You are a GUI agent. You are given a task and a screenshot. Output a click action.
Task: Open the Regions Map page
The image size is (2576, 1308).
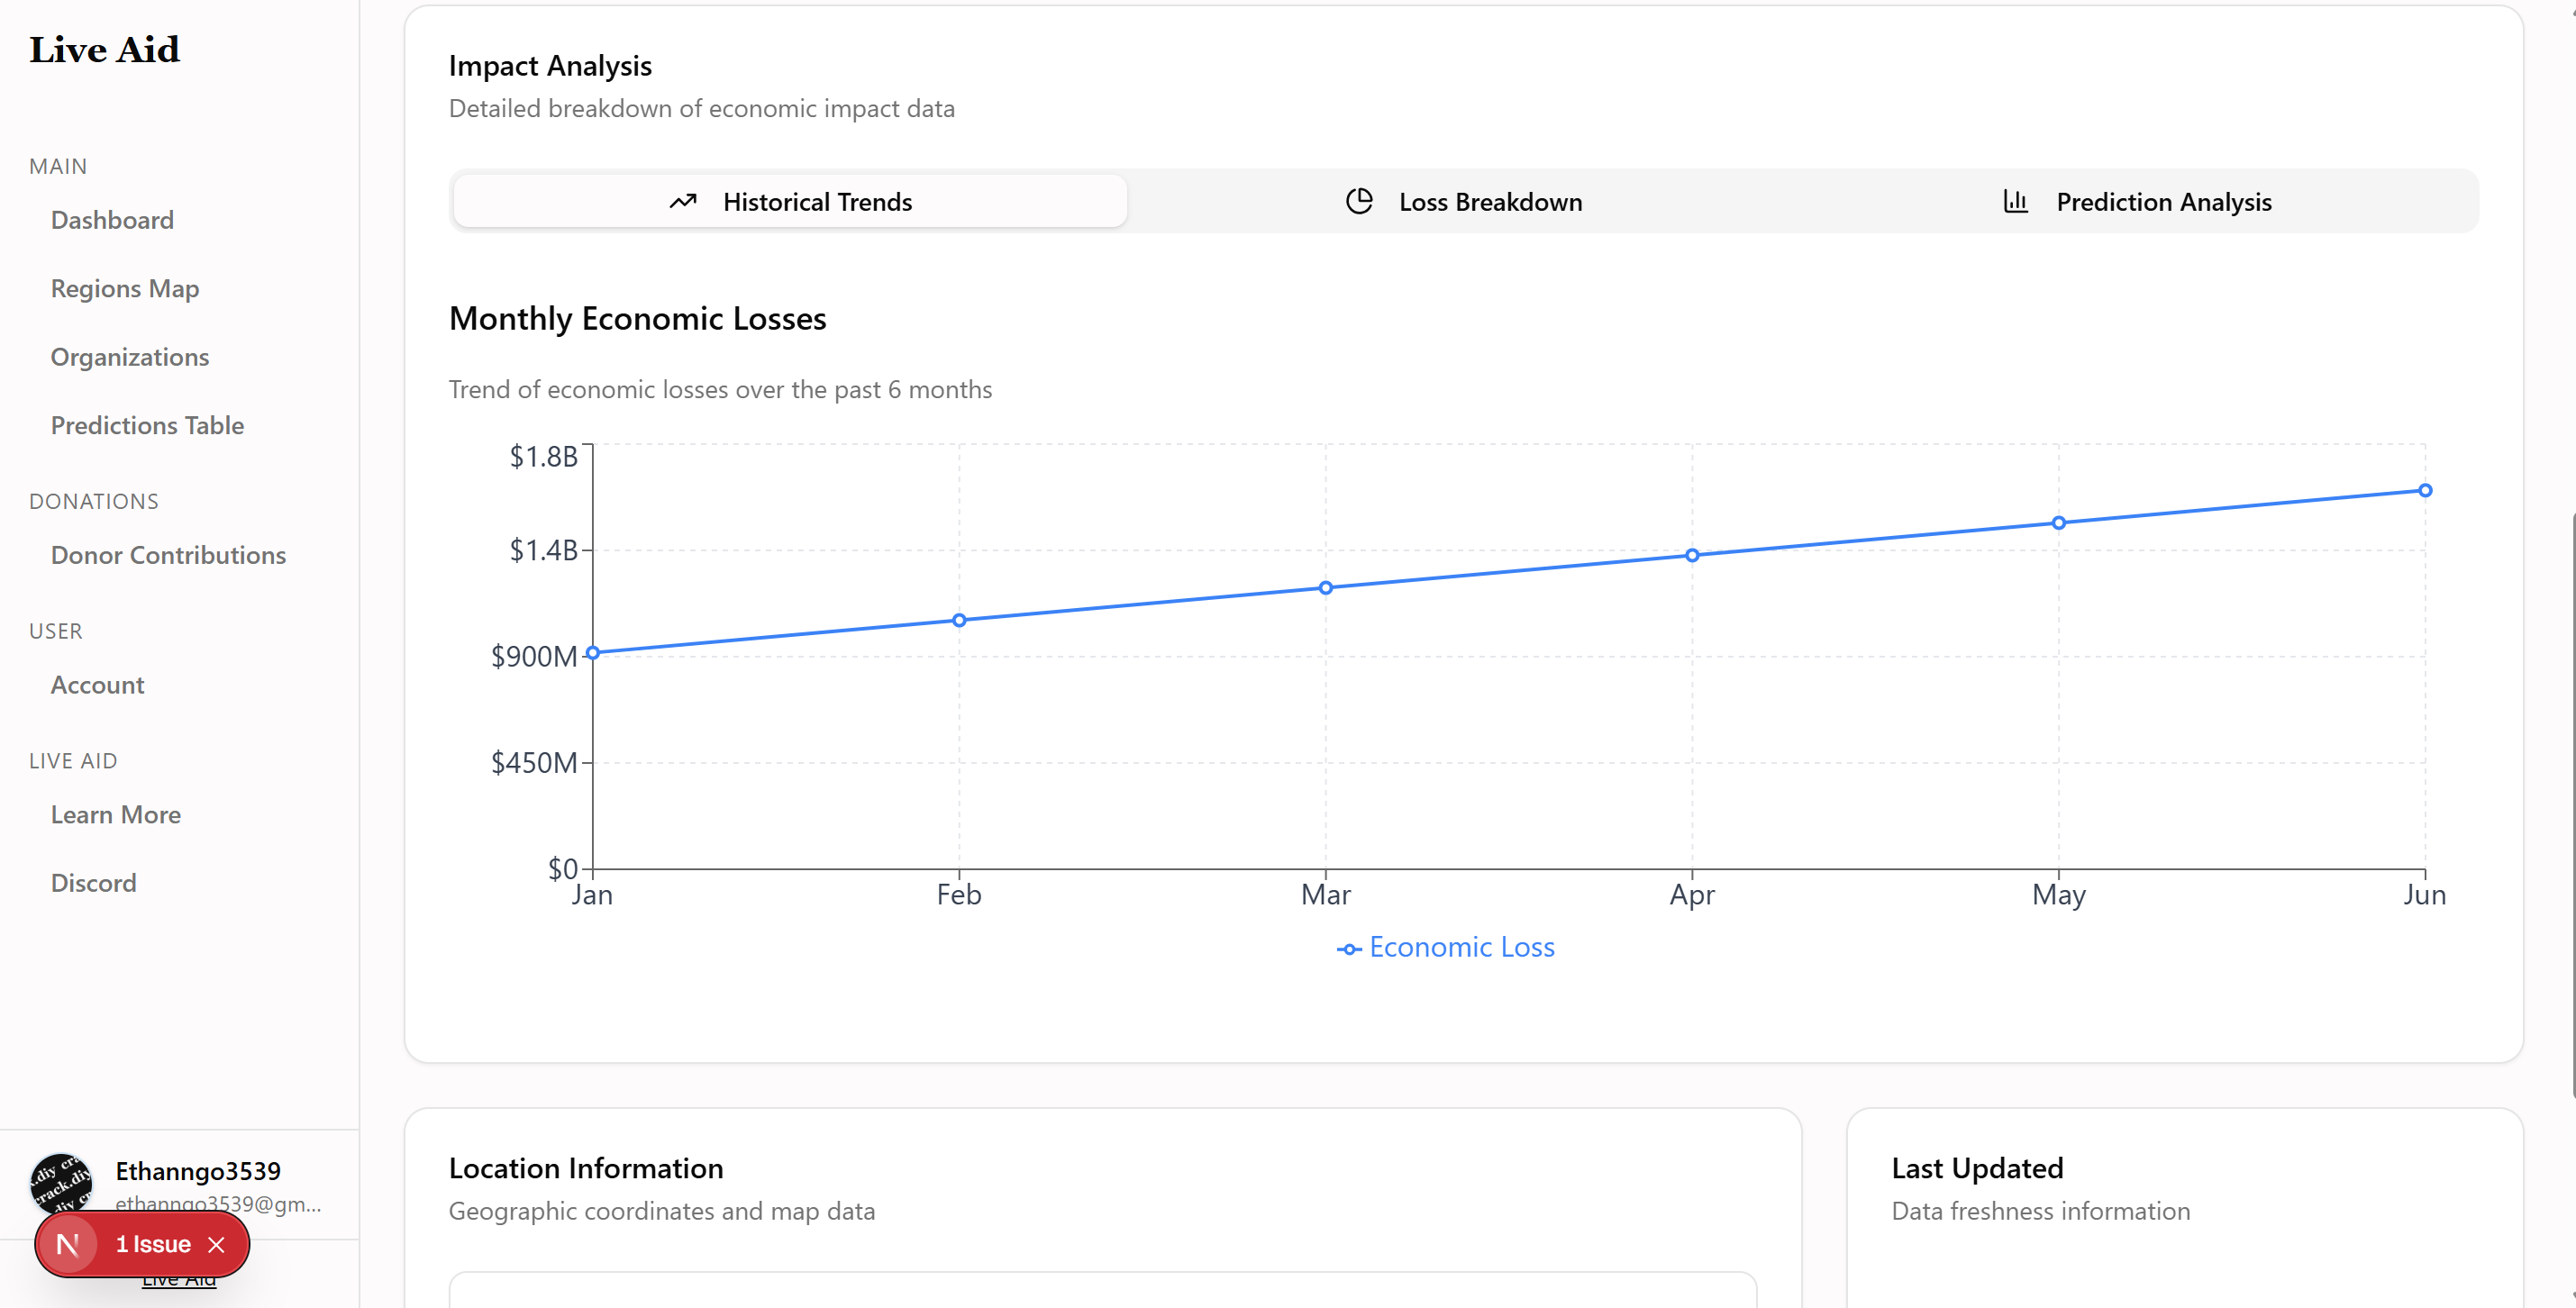125,289
